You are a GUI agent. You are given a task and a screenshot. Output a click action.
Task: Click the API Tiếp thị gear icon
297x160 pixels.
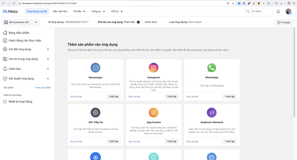95,112
